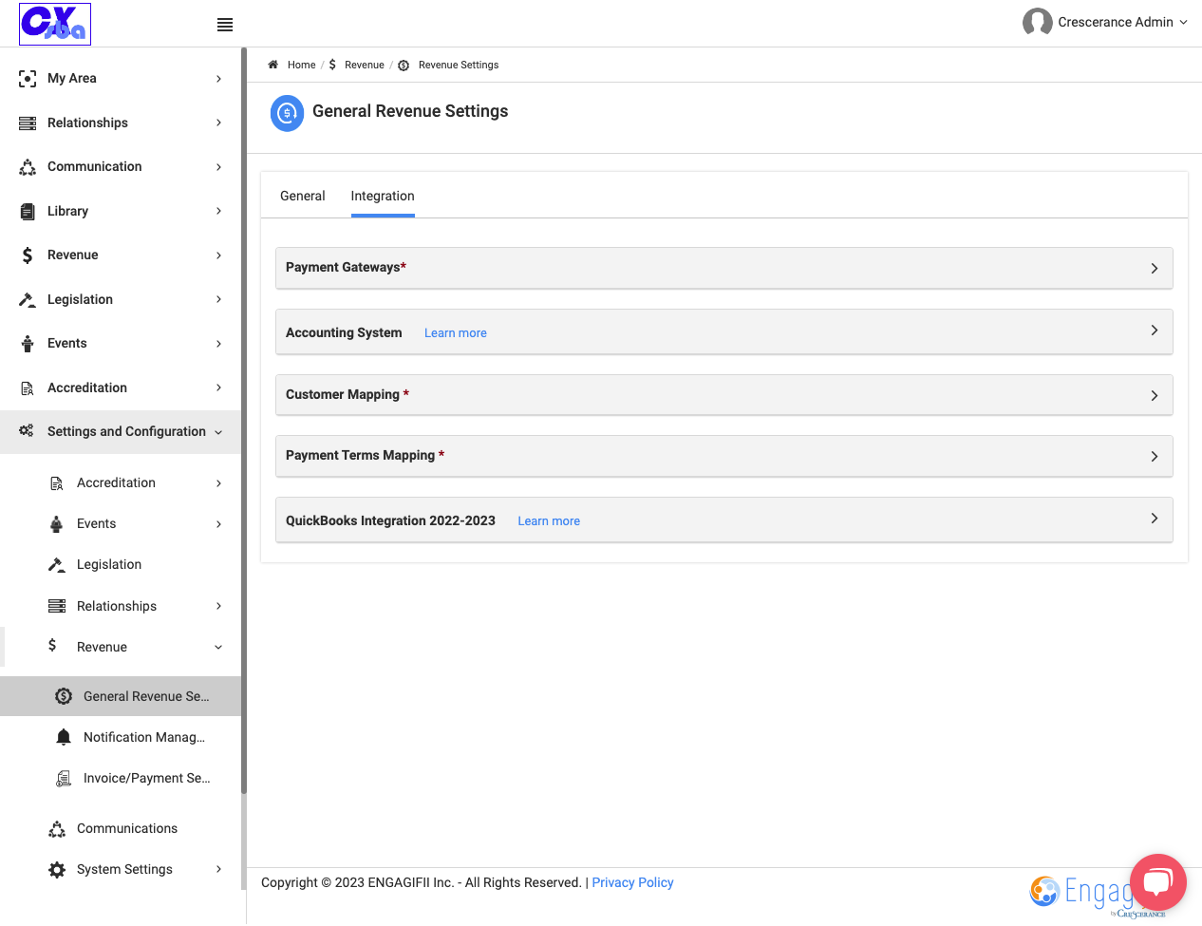Click the Events icon in the main sidebar

[28, 344]
